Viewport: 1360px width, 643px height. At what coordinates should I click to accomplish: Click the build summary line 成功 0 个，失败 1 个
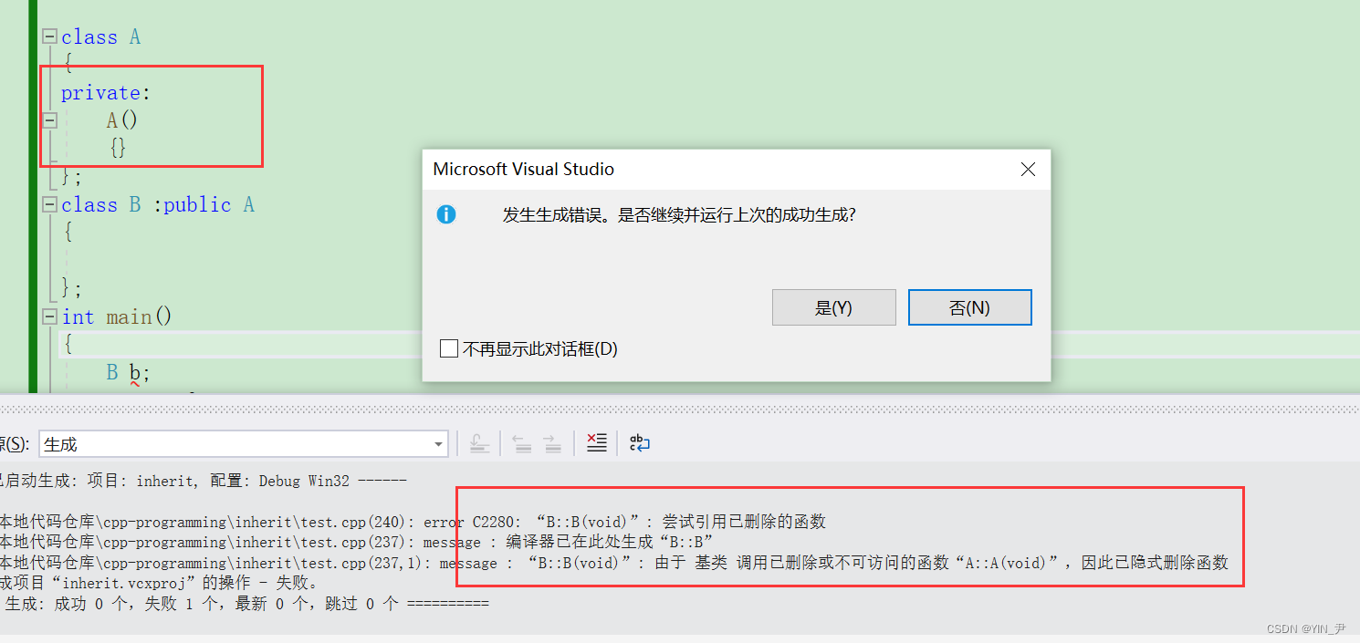(245, 604)
